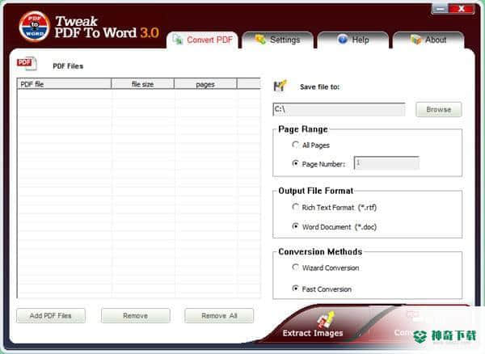Open the Help tab

pos(353,40)
